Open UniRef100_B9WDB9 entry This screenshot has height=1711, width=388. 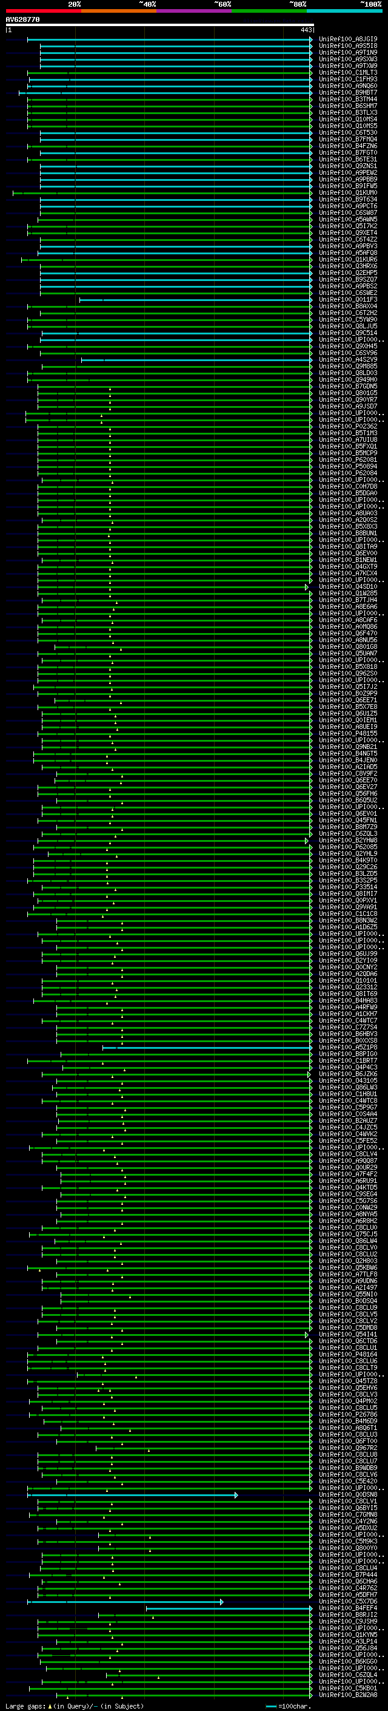[x=348, y=1467]
